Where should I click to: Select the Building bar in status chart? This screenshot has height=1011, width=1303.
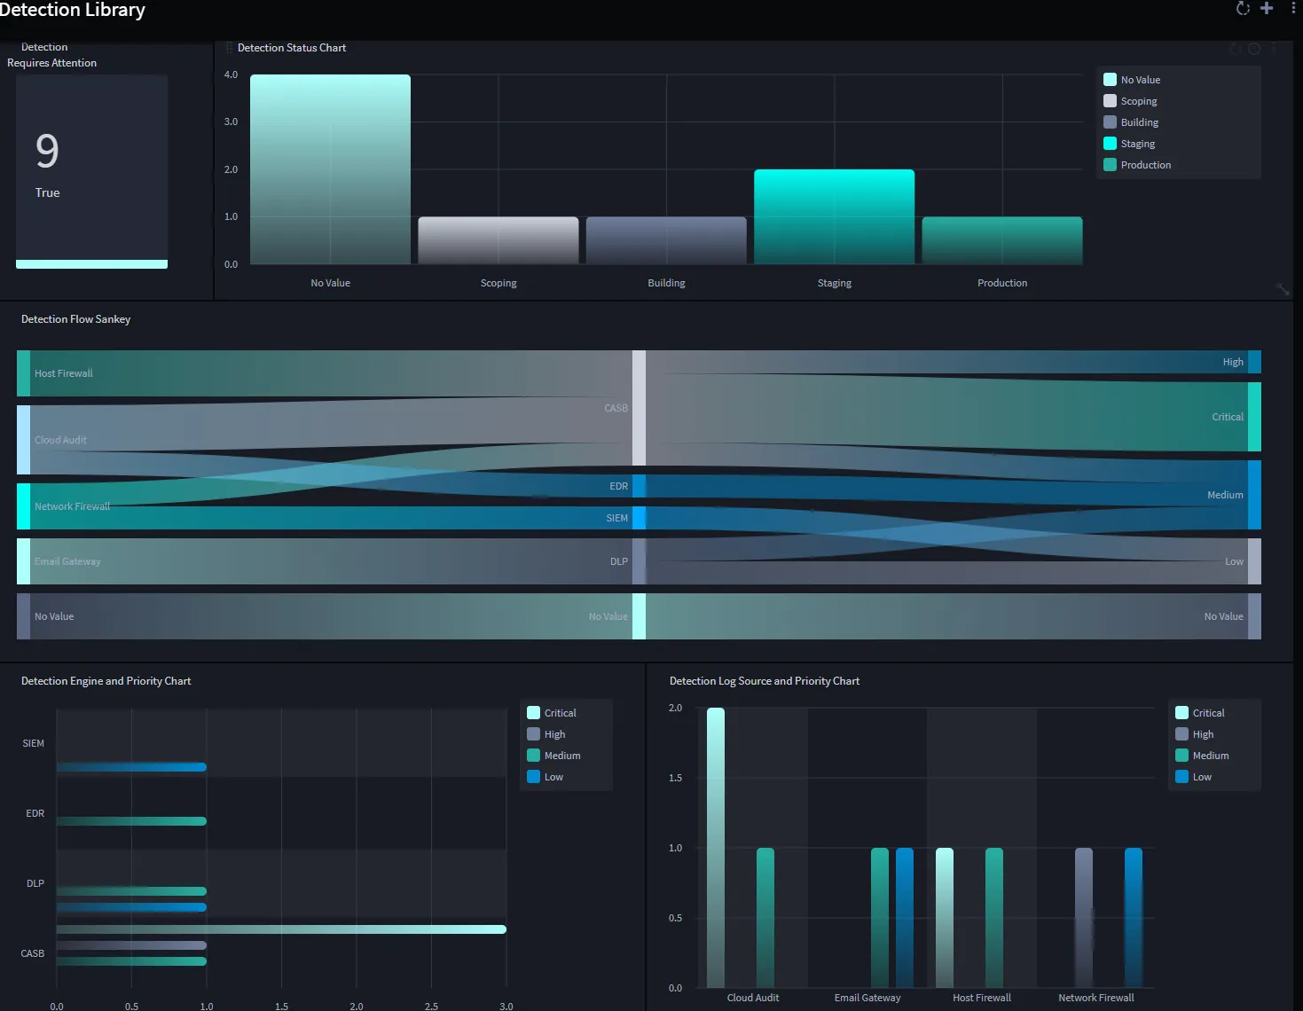click(x=666, y=240)
